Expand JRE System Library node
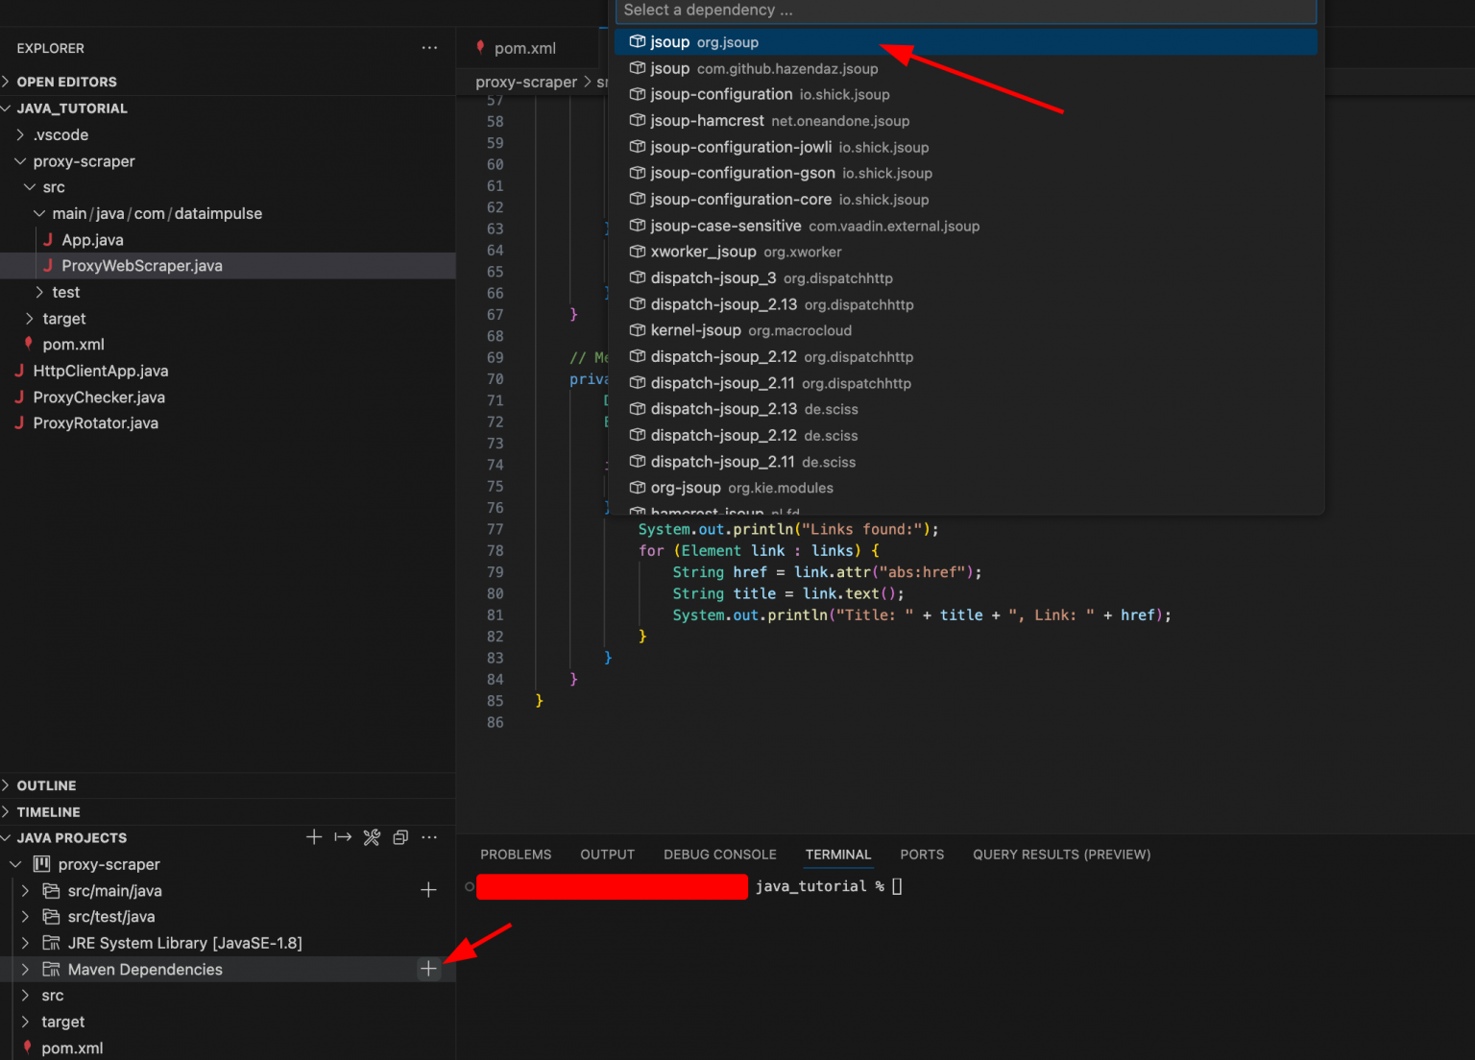Screen dimensions: 1475x1060 (x=26, y=943)
